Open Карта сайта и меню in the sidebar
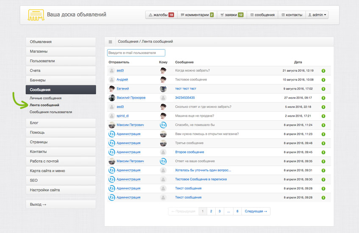The height and width of the screenshot is (233, 359). pos(61,171)
